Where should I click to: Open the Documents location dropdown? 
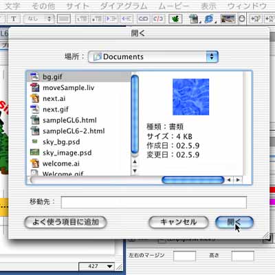click(153, 56)
